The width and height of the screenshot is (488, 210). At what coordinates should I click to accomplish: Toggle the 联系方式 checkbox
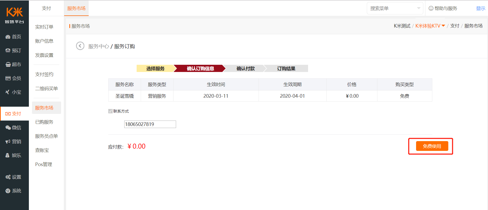coord(110,111)
